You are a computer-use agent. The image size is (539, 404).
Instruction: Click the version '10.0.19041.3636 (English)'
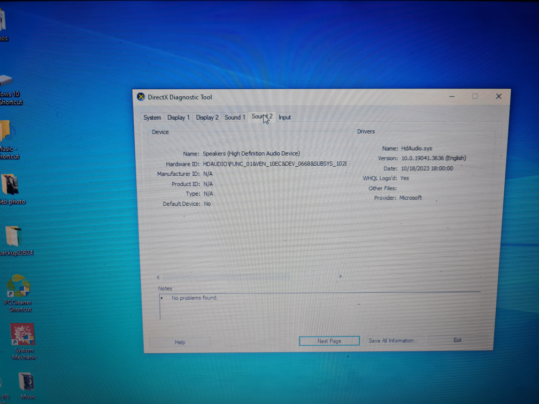pyautogui.click(x=434, y=158)
